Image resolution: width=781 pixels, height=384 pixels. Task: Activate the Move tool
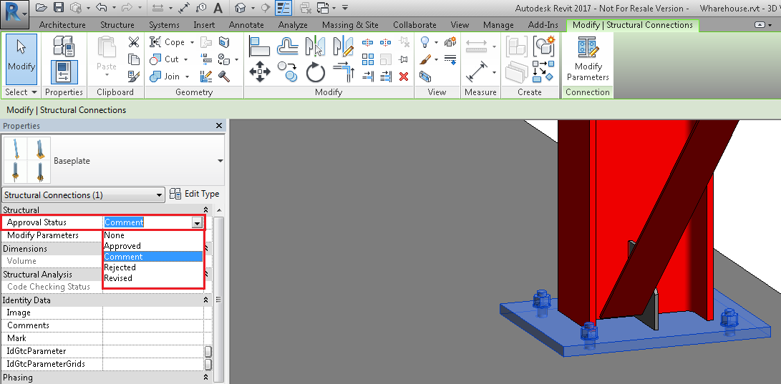click(259, 72)
